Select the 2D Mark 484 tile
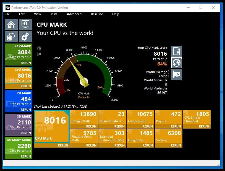Screen dimensions: 225x171 [19, 99]
